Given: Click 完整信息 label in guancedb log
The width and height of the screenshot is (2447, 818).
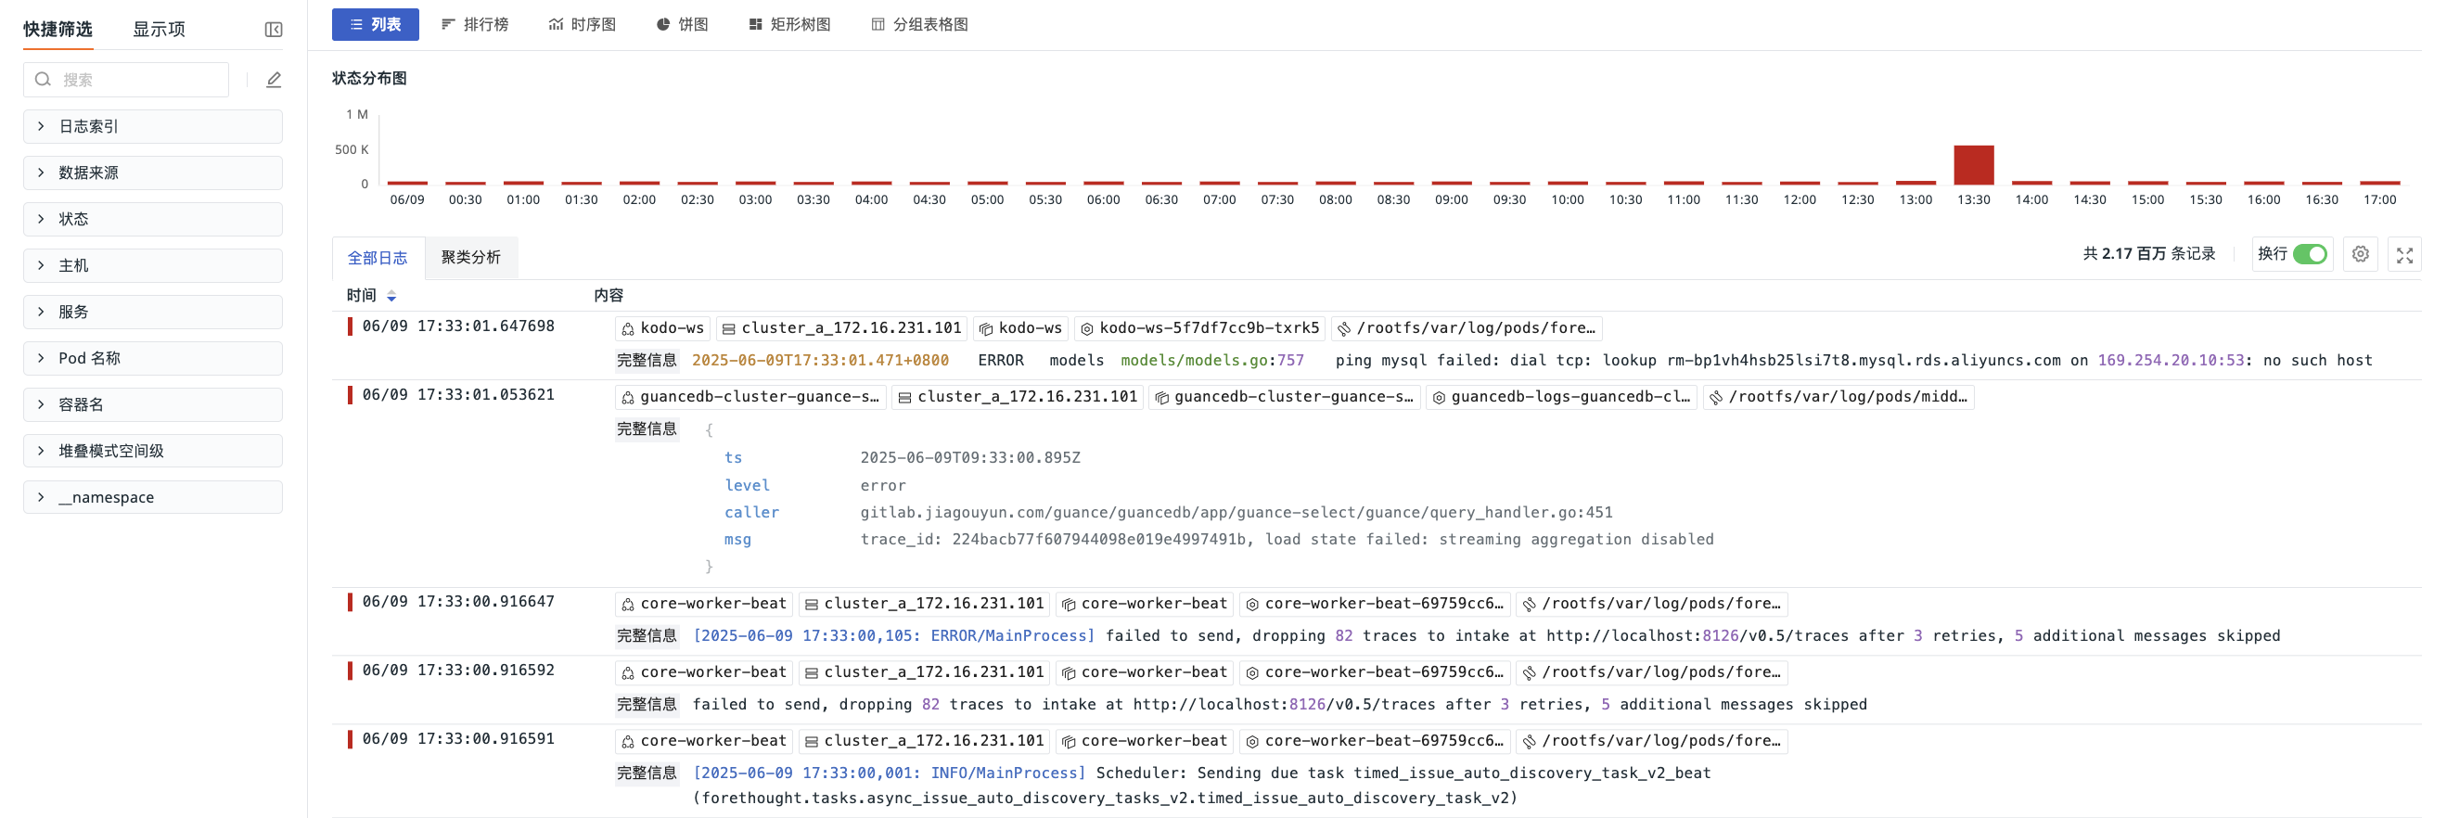Looking at the screenshot, I should [646, 429].
